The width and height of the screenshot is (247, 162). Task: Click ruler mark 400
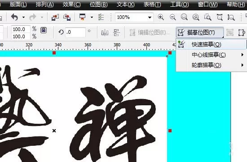[146, 45]
